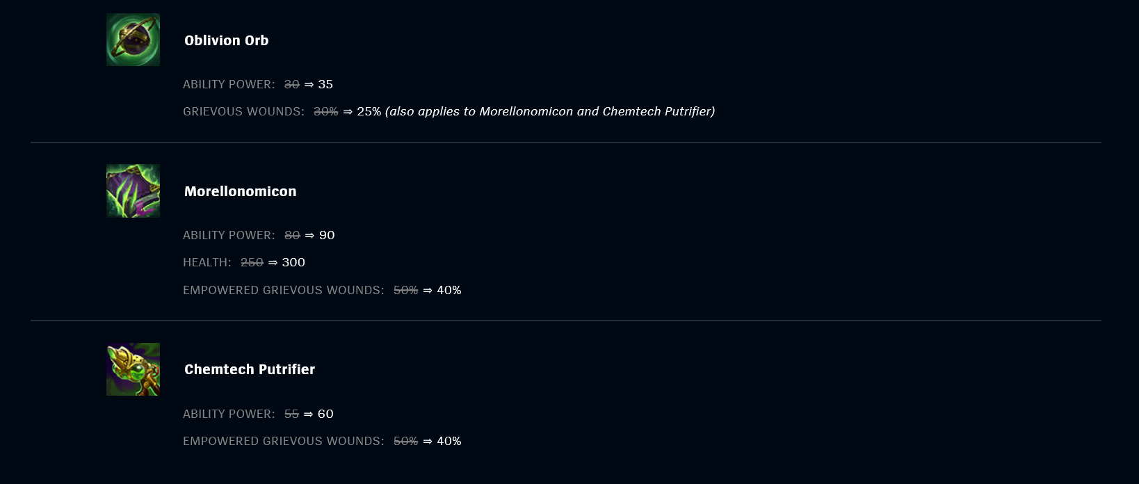This screenshot has width=1139, height=484.
Task: Click Chemtech Putrifier's new ability power value 60
Action: coord(325,414)
